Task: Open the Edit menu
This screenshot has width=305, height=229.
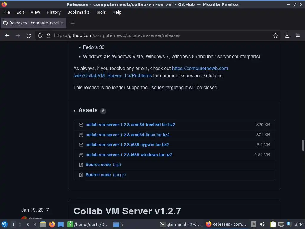Action: coord(20,12)
